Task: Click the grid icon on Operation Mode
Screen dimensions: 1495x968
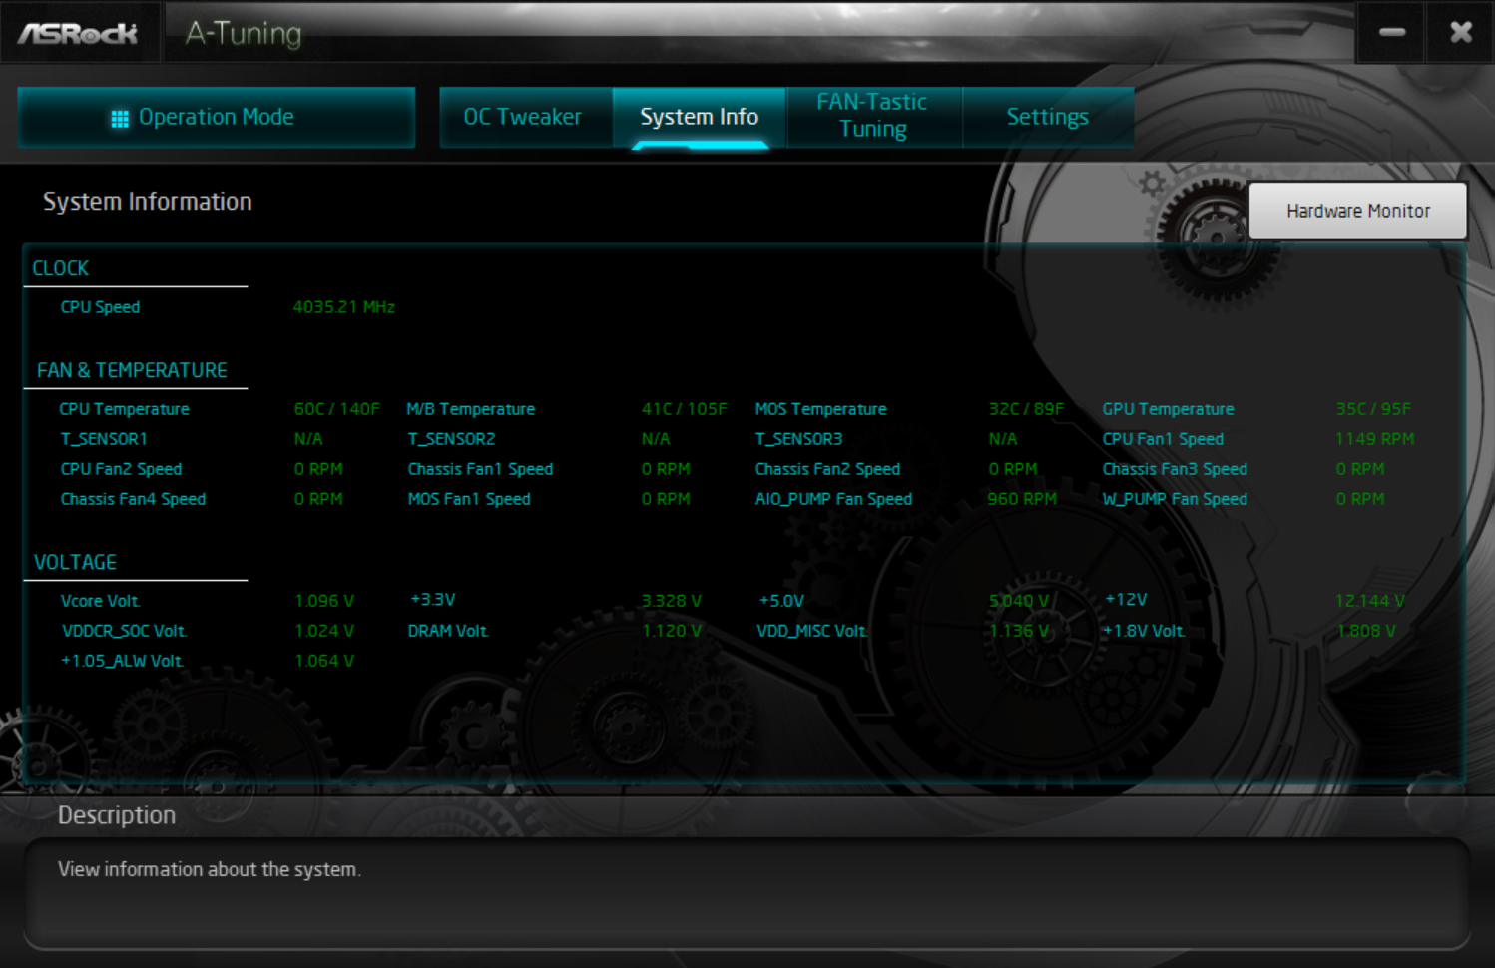Action: click(x=121, y=117)
